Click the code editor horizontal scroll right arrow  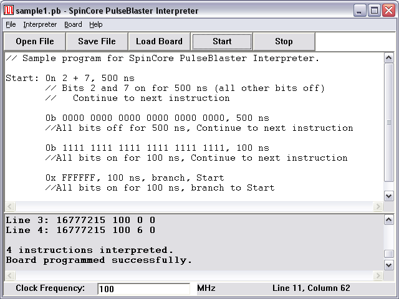pyautogui.click(x=378, y=206)
